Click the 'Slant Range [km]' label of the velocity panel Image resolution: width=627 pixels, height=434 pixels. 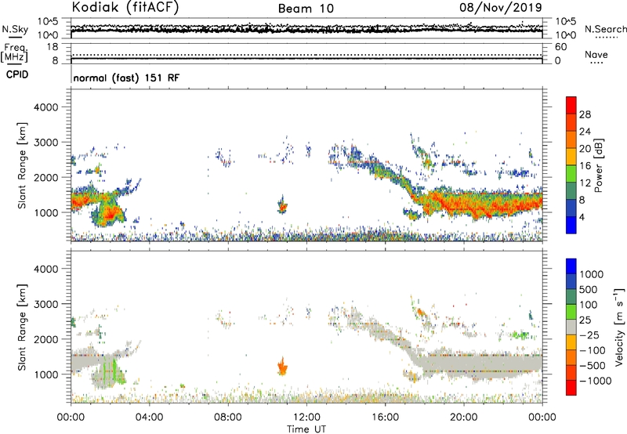click(x=22, y=327)
